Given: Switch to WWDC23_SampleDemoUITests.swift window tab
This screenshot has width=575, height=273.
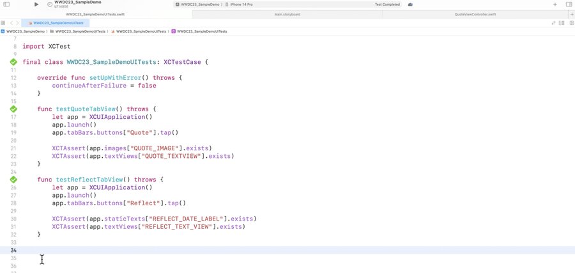Looking at the screenshot, I should tap(96, 14).
